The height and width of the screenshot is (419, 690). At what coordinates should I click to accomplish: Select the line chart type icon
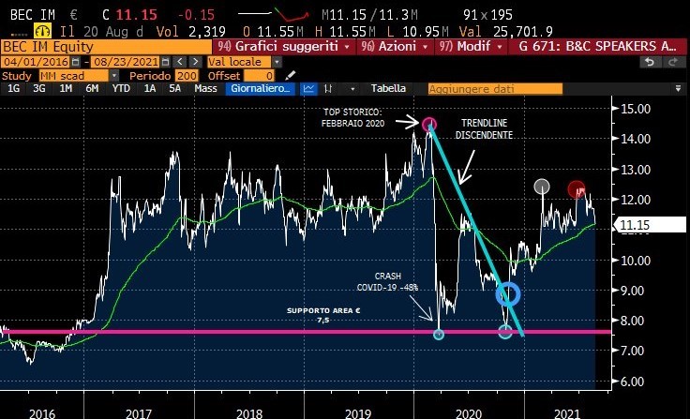309,88
